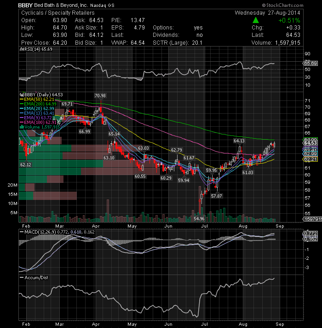Click the 60.29 price annotation
Image resolution: width=322 pixels, height=328 pixels.
(x=166, y=178)
